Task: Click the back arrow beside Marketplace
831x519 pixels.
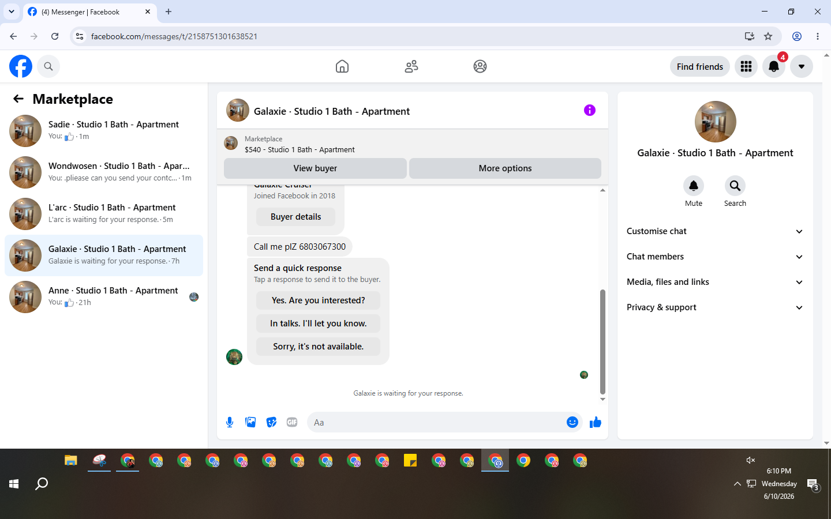Action: pyautogui.click(x=18, y=99)
